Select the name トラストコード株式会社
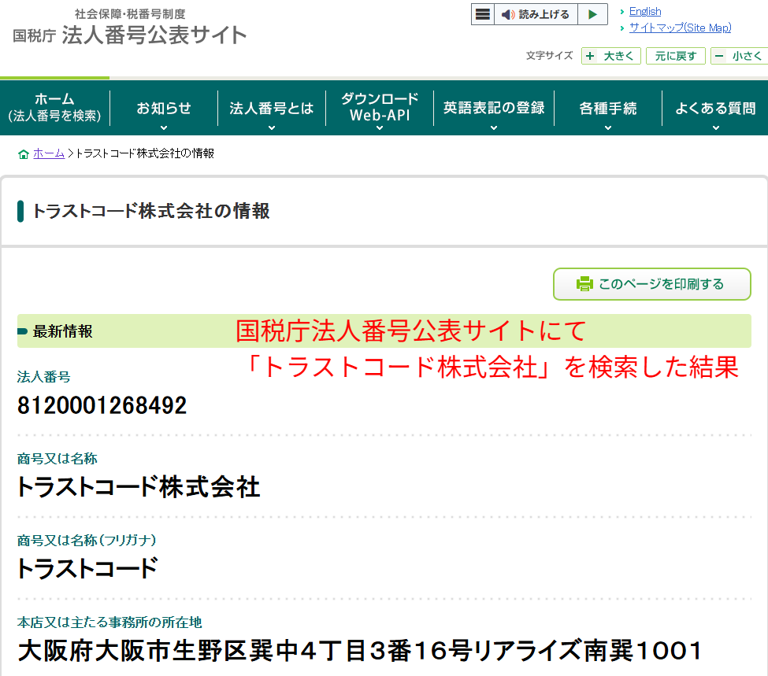 point(139,486)
